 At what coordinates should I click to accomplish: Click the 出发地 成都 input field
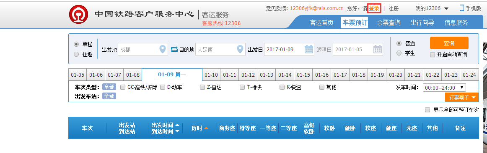(x=142, y=49)
